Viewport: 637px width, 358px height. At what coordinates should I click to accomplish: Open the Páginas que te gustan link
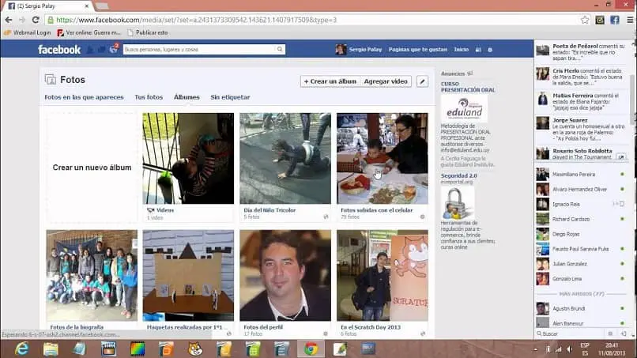click(x=417, y=50)
